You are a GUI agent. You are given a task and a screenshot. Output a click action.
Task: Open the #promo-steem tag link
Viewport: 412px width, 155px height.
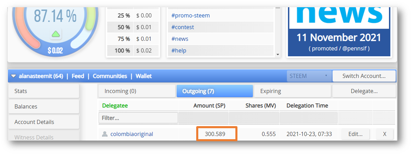[x=190, y=15]
